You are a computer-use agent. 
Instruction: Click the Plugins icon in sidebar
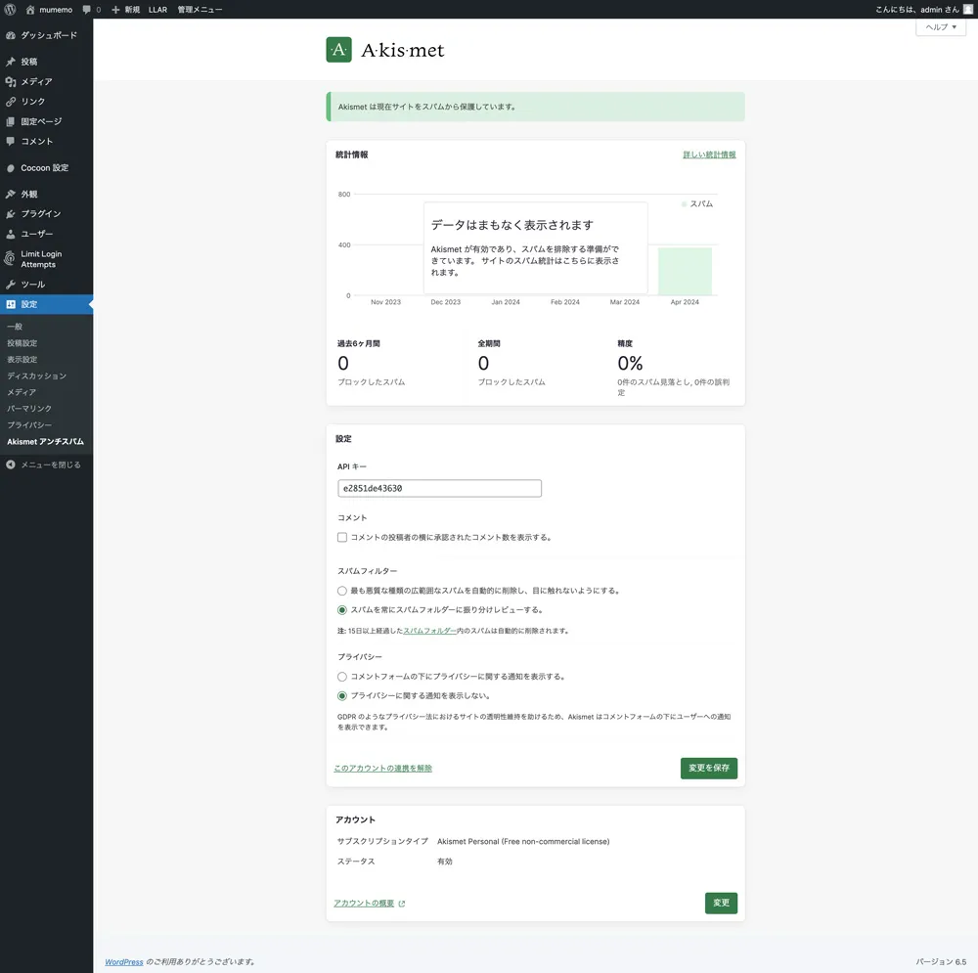(11, 214)
